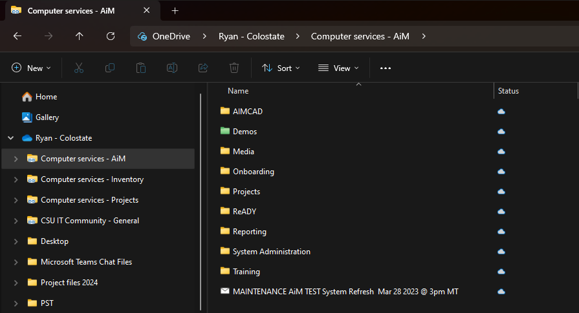
Task: Click cloud status icon for Media
Action: point(501,152)
